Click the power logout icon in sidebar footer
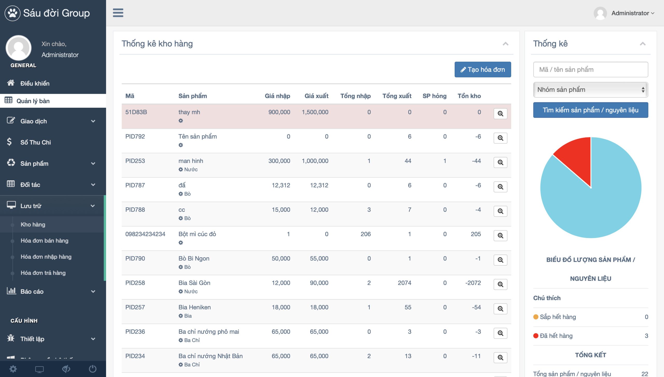Image resolution: width=664 pixels, height=377 pixels. pos(93,369)
